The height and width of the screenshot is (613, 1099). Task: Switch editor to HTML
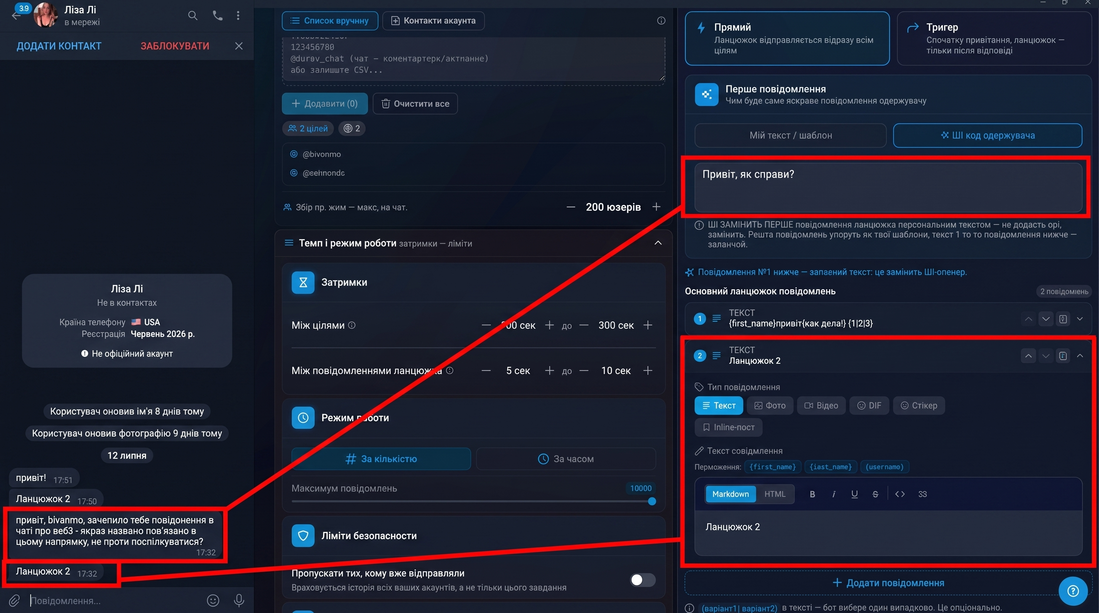(x=775, y=494)
